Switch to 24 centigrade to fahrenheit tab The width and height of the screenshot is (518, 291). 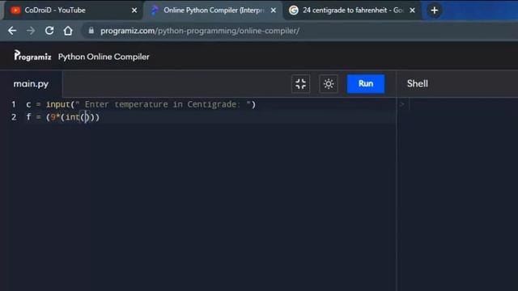(x=352, y=11)
